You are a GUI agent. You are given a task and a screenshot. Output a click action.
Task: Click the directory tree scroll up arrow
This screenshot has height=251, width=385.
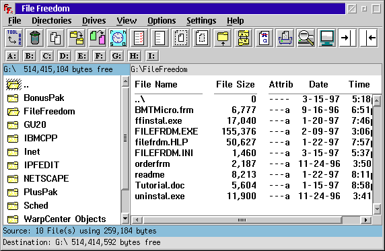tap(125, 81)
